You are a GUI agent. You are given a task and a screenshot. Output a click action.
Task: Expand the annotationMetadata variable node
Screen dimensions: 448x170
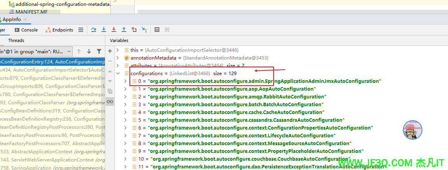pyautogui.click(x=118, y=58)
